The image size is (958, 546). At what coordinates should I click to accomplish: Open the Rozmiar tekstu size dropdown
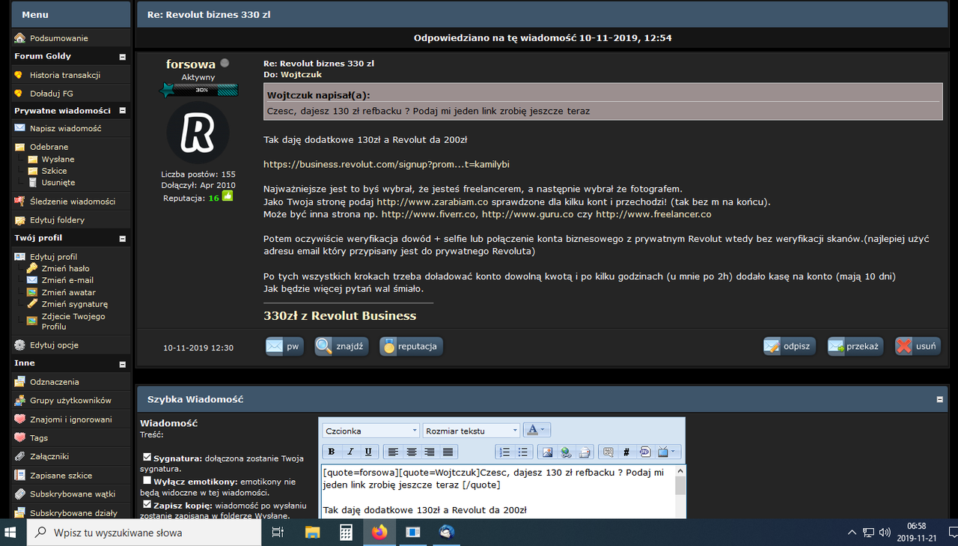(472, 431)
